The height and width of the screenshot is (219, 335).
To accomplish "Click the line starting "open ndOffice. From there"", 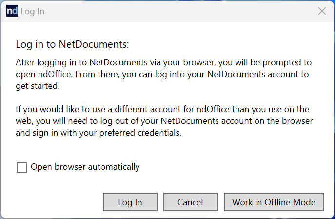I will point(162,74).
